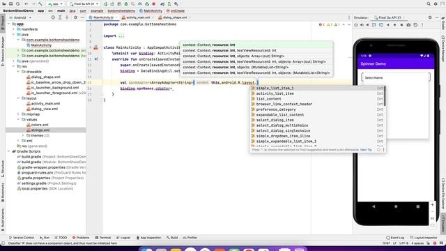Collapse the Gradle Scripts node
The width and height of the screenshot is (446, 251).
point(8,151)
